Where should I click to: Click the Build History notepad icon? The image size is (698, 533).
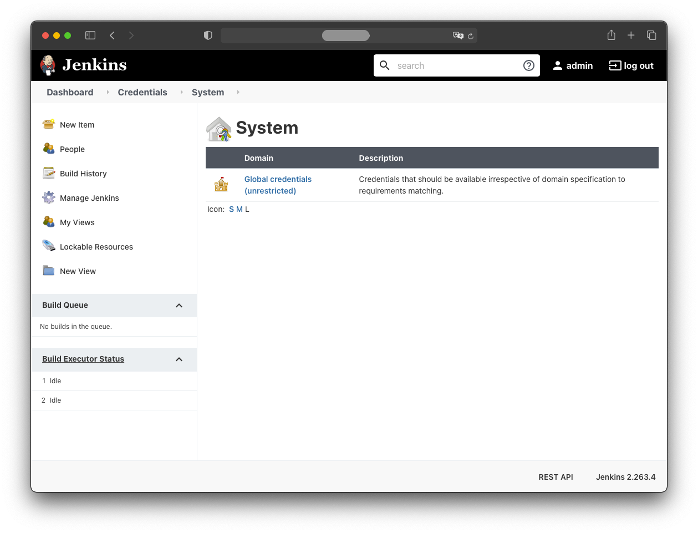click(x=49, y=173)
